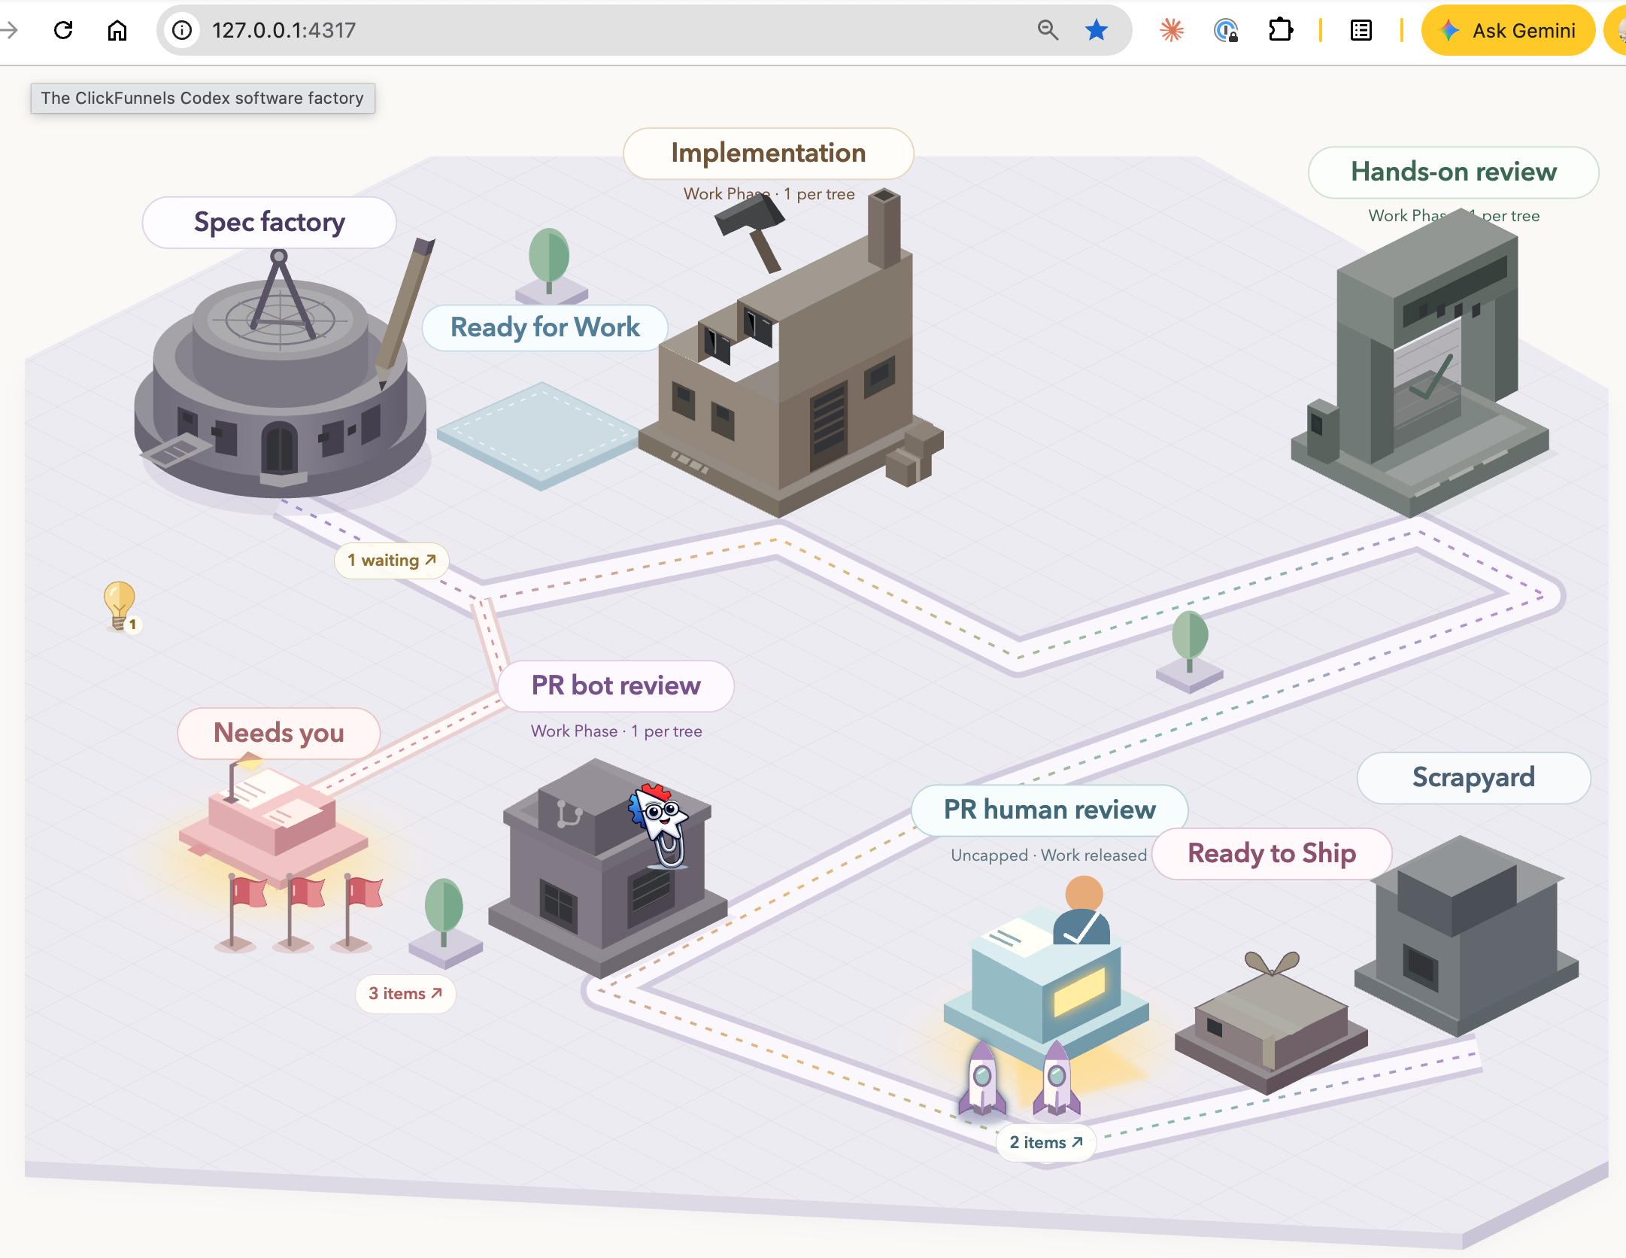Click the Needs you label
The width and height of the screenshot is (1626, 1258).
point(279,734)
